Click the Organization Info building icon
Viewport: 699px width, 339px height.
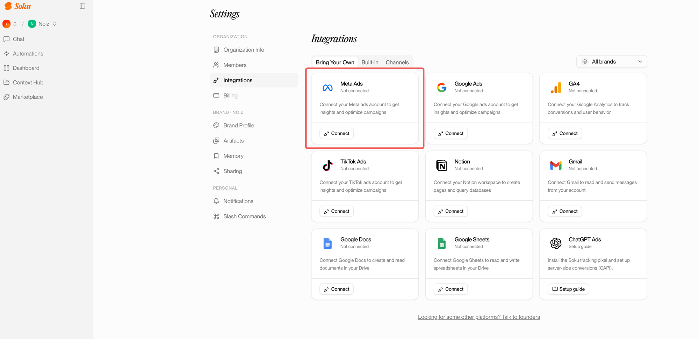point(216,50)
